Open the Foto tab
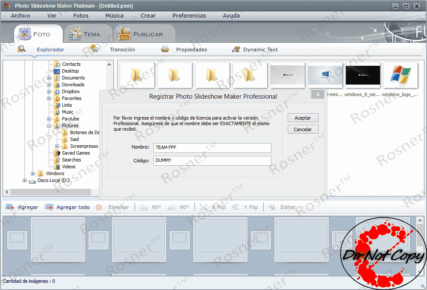This screenshot has width=427, height=290. tap(38, 34)
